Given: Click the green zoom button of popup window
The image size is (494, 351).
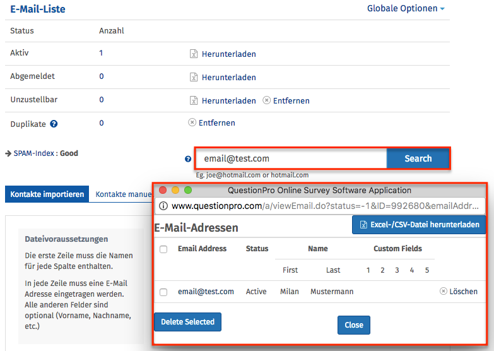Looking at the screenshot, I should point(188,190).
